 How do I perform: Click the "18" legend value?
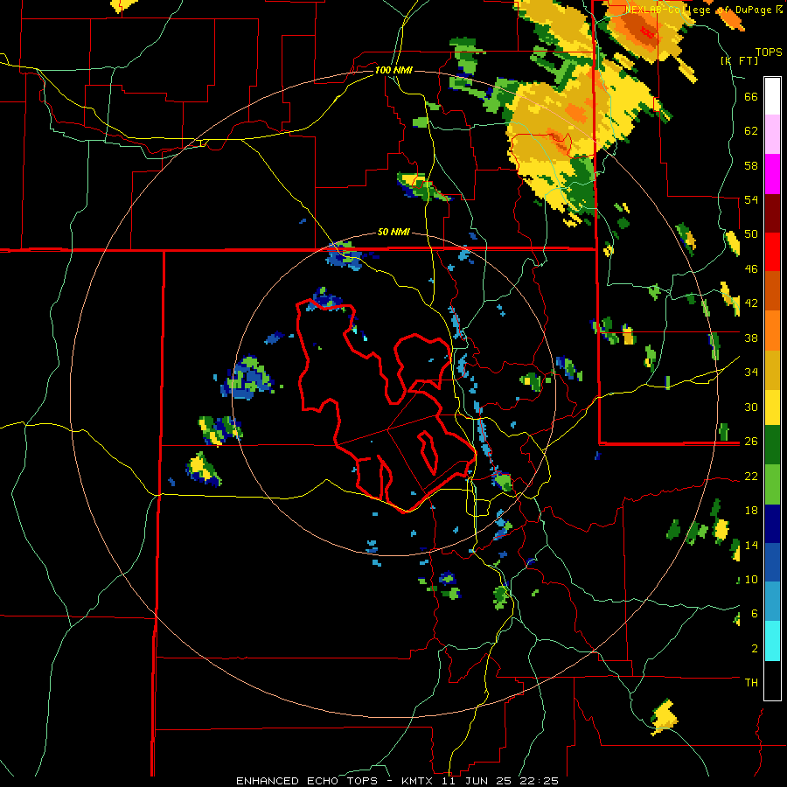751,511
